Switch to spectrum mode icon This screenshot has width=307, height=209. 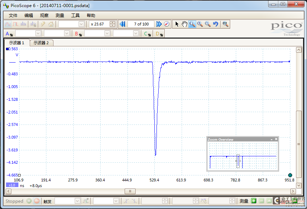tap(23, 24)
